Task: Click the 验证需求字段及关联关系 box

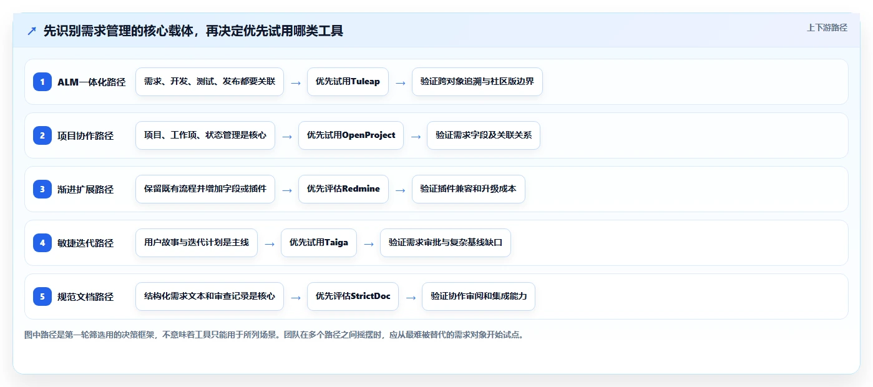Action: pos(484,135)
